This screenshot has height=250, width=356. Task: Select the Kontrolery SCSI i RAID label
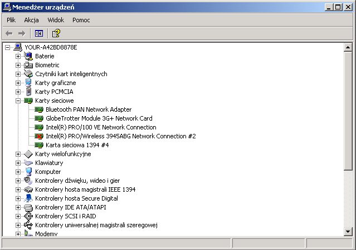coord(66,216)
